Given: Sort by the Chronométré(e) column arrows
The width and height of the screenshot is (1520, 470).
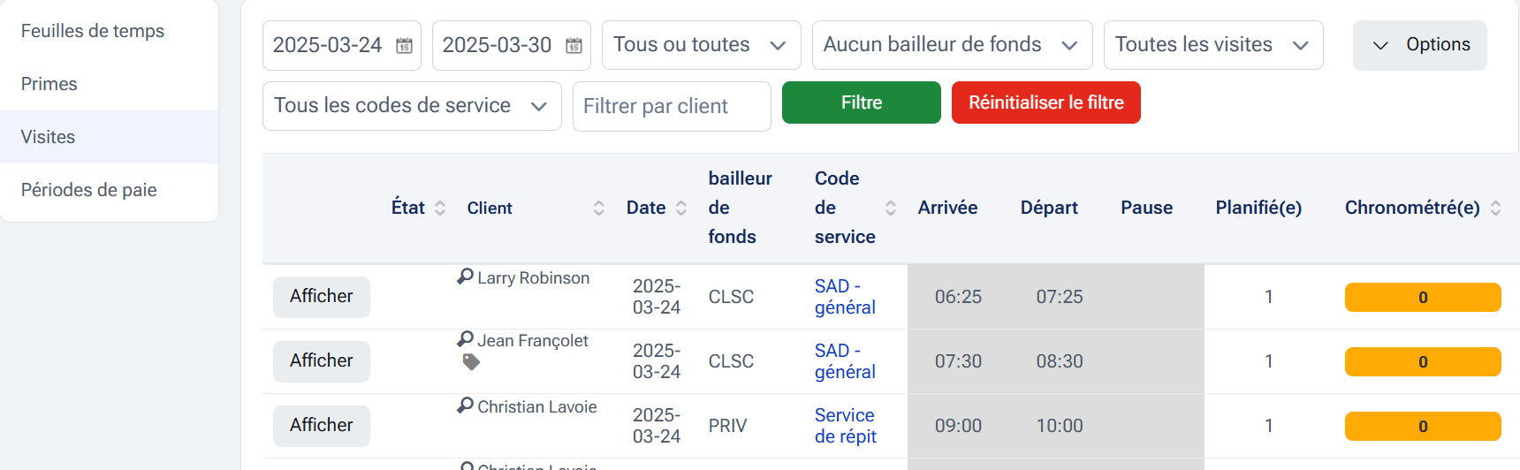Looking at the screenshot, I should [1495, 208].
